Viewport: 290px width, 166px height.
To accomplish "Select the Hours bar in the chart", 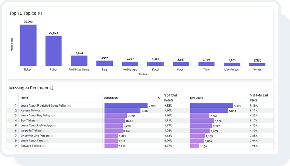I will click(181, 64).
